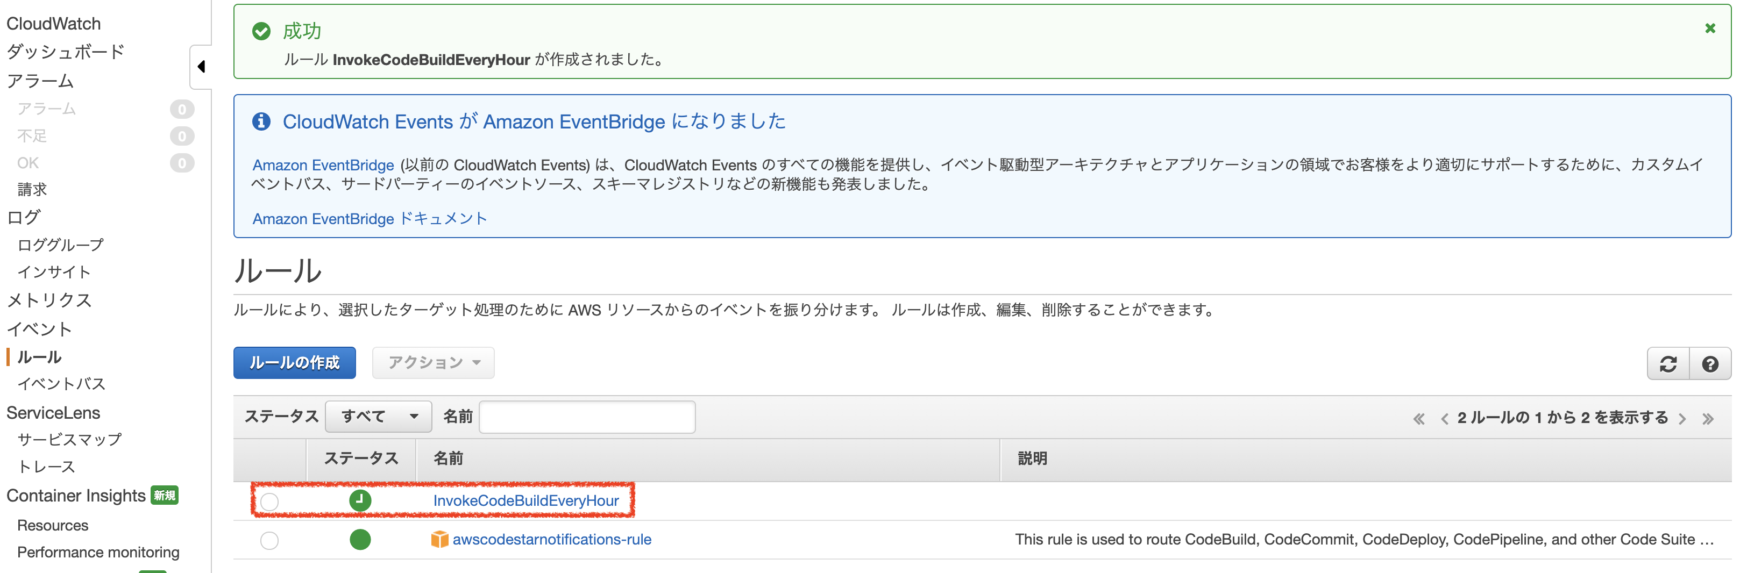Click the count badge beside 不足
Viewport: 1740px width, 573px height.
[x=182, y=137]
